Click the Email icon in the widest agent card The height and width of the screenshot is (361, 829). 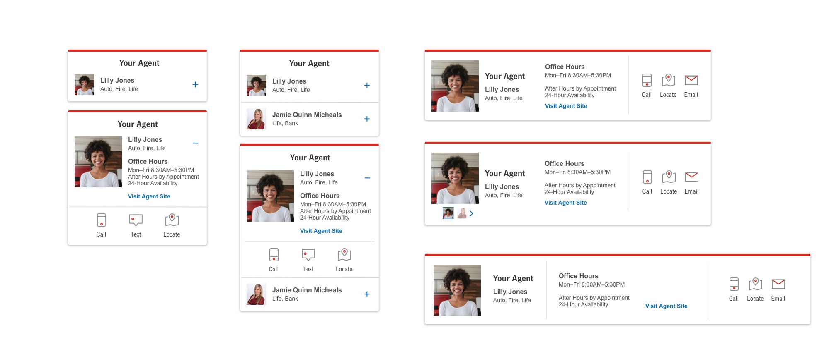coord(778,284)
